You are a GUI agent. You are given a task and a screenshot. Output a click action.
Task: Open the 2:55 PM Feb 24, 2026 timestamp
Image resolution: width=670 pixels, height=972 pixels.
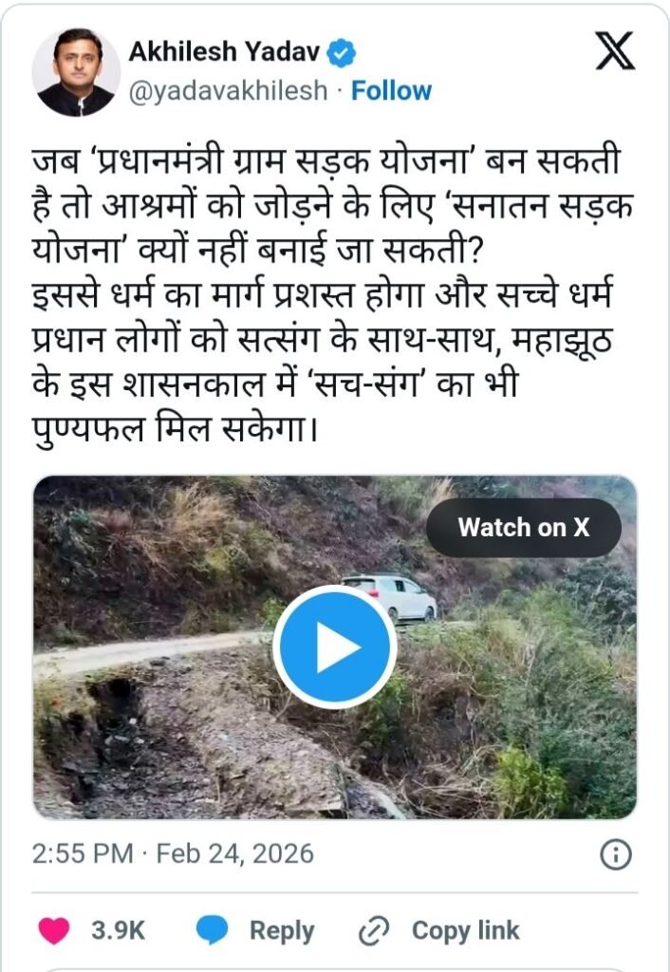coord(173,853)
